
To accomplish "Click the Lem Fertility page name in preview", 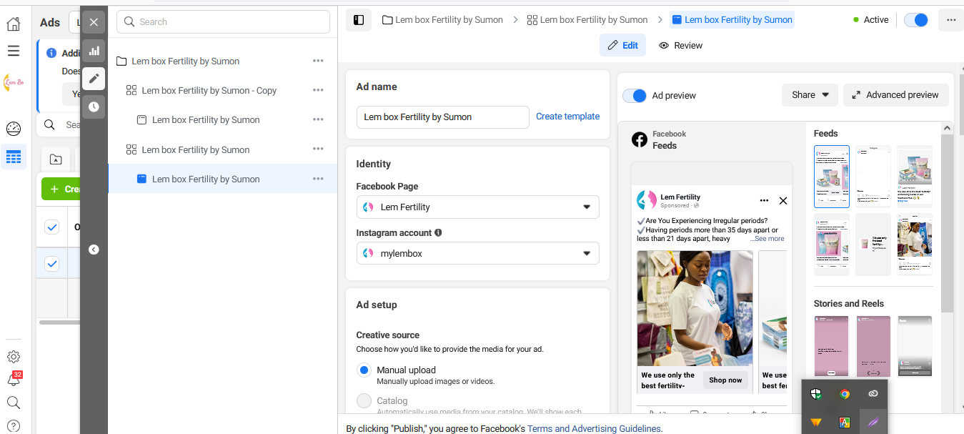I will (x=680, y=197).
